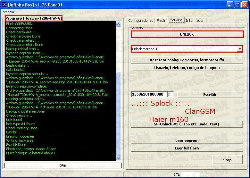Click the 'Progreso [Huawei-T206-HW-A]' label
The height and width of the screenshot is (178, 250).
(x=33, y=18)
